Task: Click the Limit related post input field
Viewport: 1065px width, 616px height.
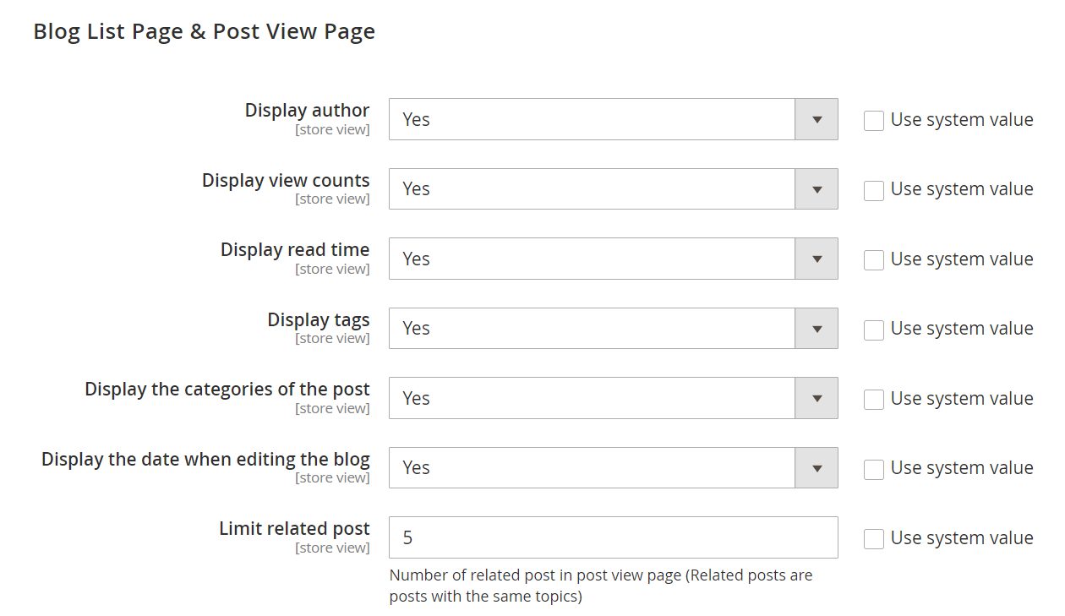Action: (613, 537)
